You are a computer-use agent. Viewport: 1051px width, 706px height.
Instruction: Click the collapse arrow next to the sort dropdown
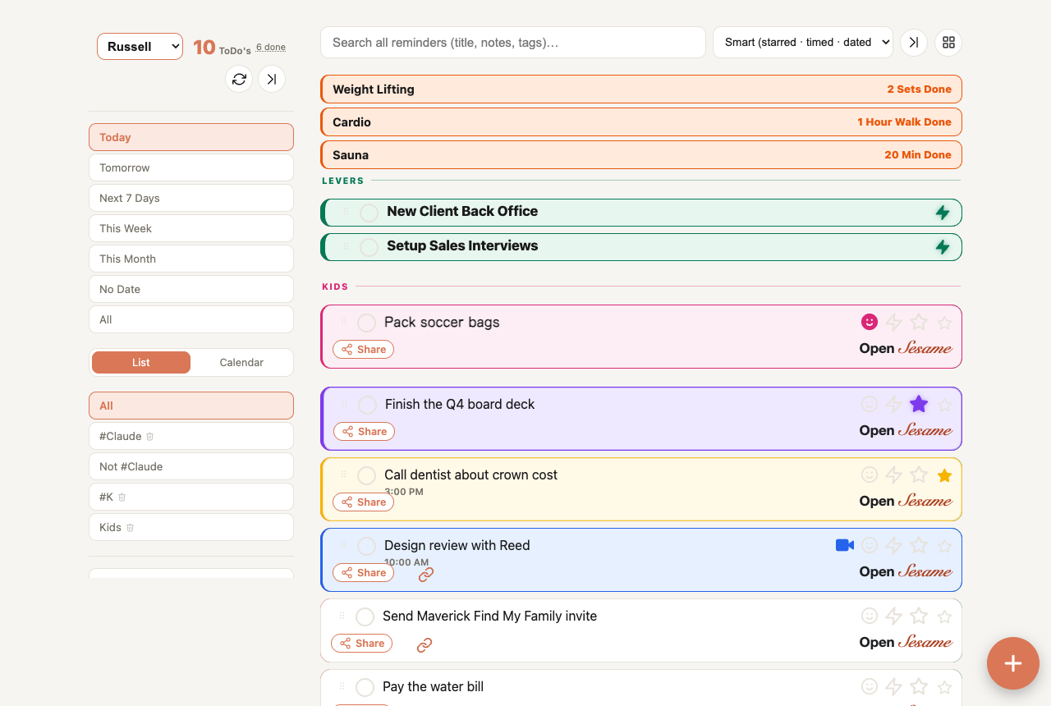coord(914,43)
